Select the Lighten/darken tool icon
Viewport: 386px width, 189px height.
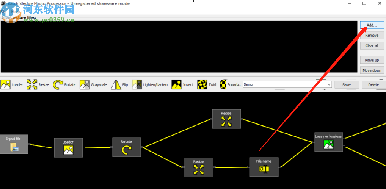point(137,85)
